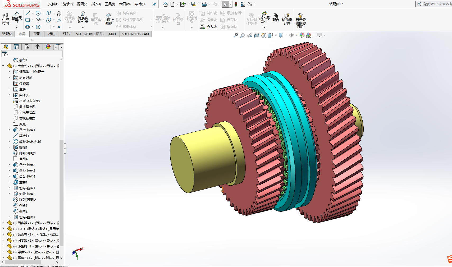Viewport: 452px width, 267px height.
Task: Expand the 实体(1) folder
Action: (x=9, y=95)
